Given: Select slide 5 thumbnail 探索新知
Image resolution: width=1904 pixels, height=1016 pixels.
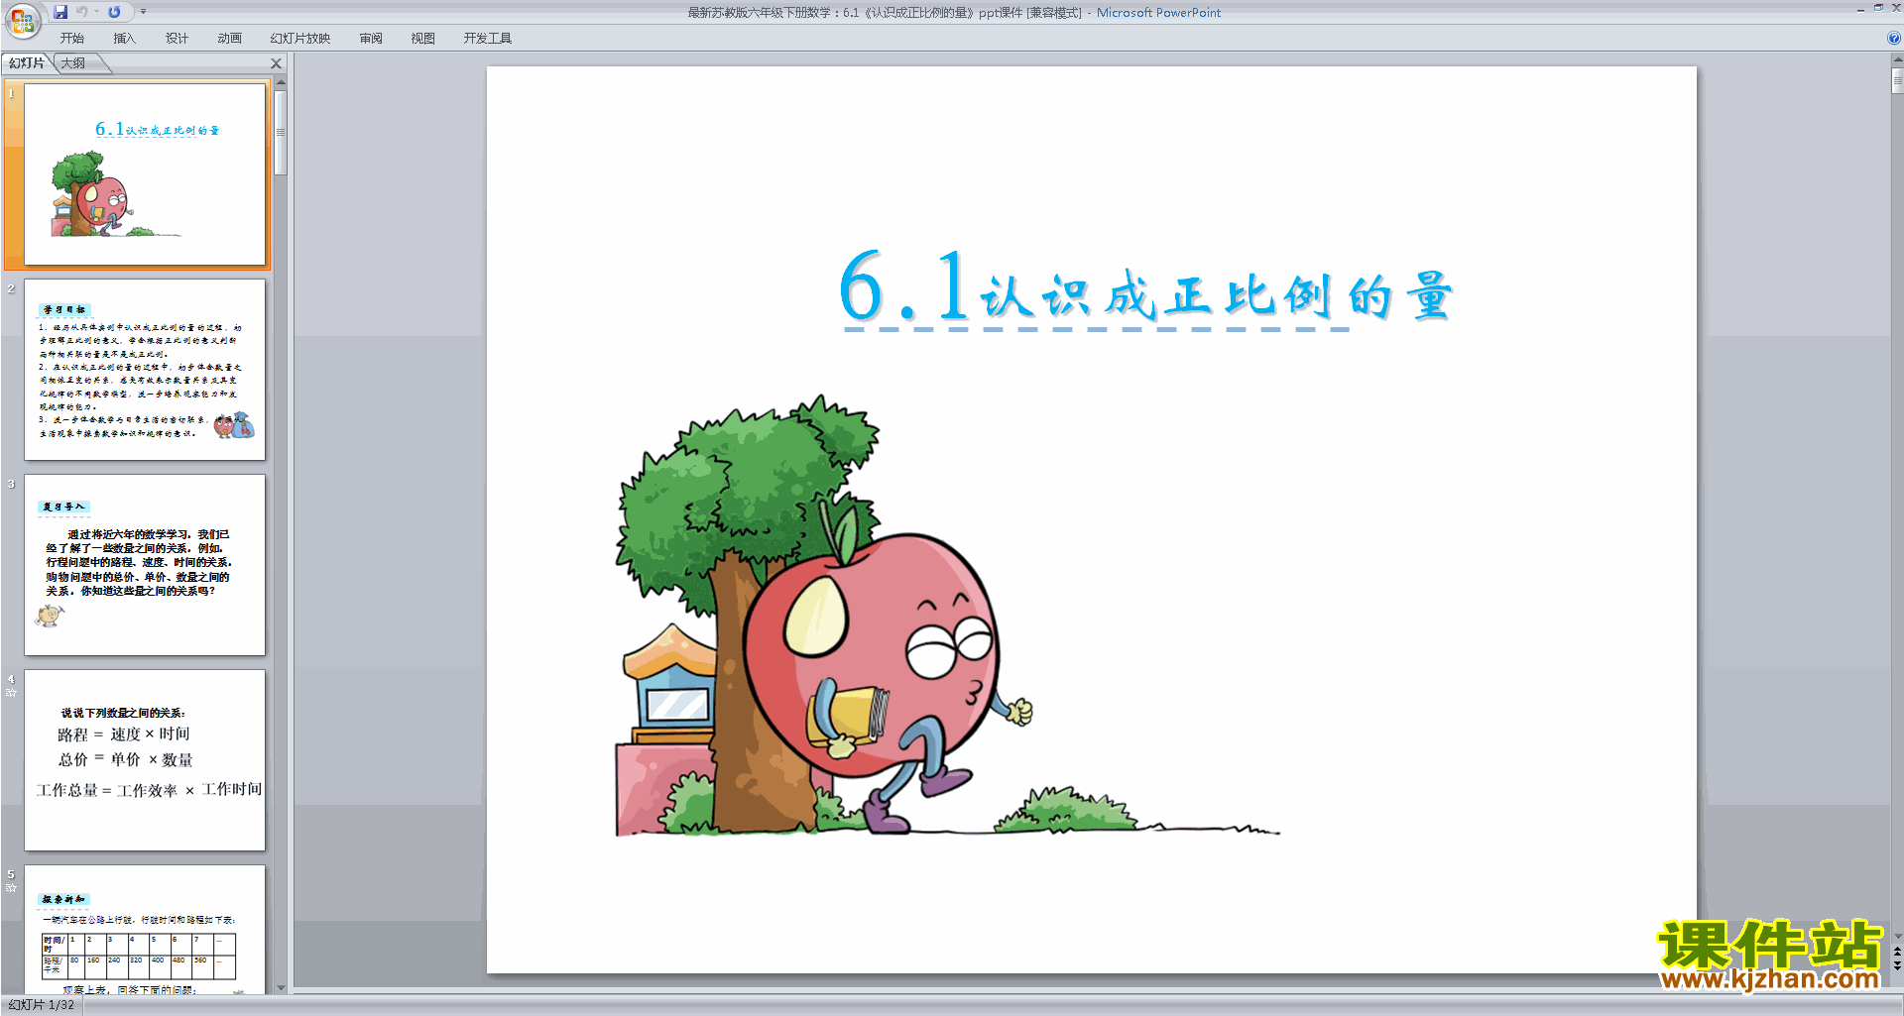Looking at the screenshot, I should pos(145,930).
